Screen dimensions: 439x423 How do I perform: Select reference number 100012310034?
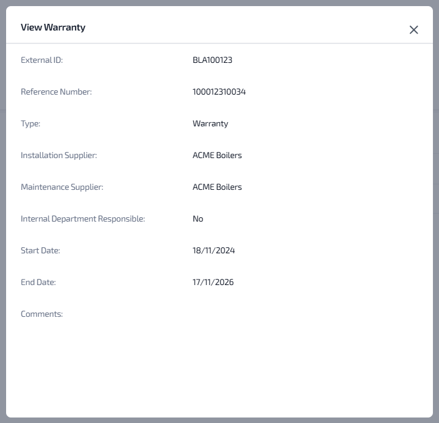click(219, 92)
